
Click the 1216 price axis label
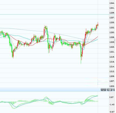point(112,62)
